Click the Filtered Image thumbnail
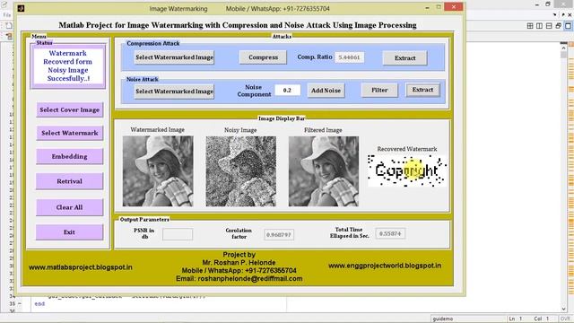 (x=324, y=171)
